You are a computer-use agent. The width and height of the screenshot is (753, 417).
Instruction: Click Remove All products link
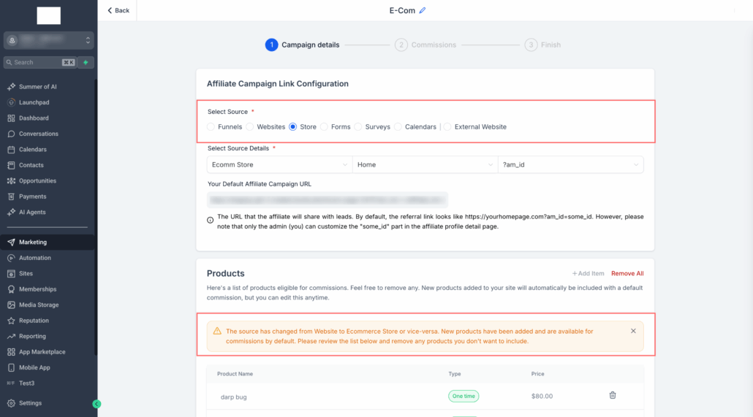click(x=627, y=274)
